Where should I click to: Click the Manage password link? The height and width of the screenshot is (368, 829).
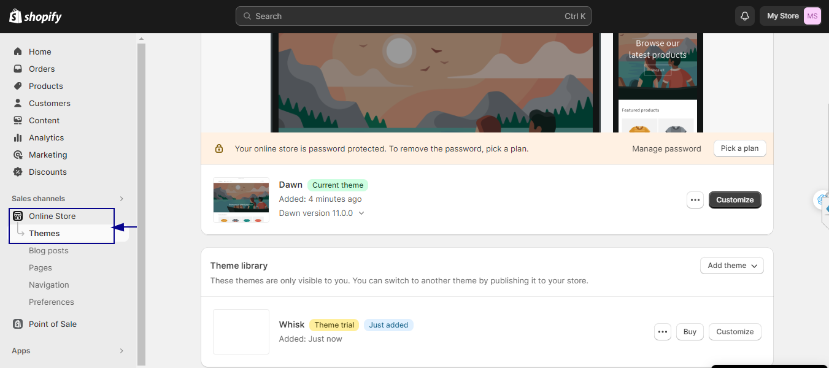(666, 148)
